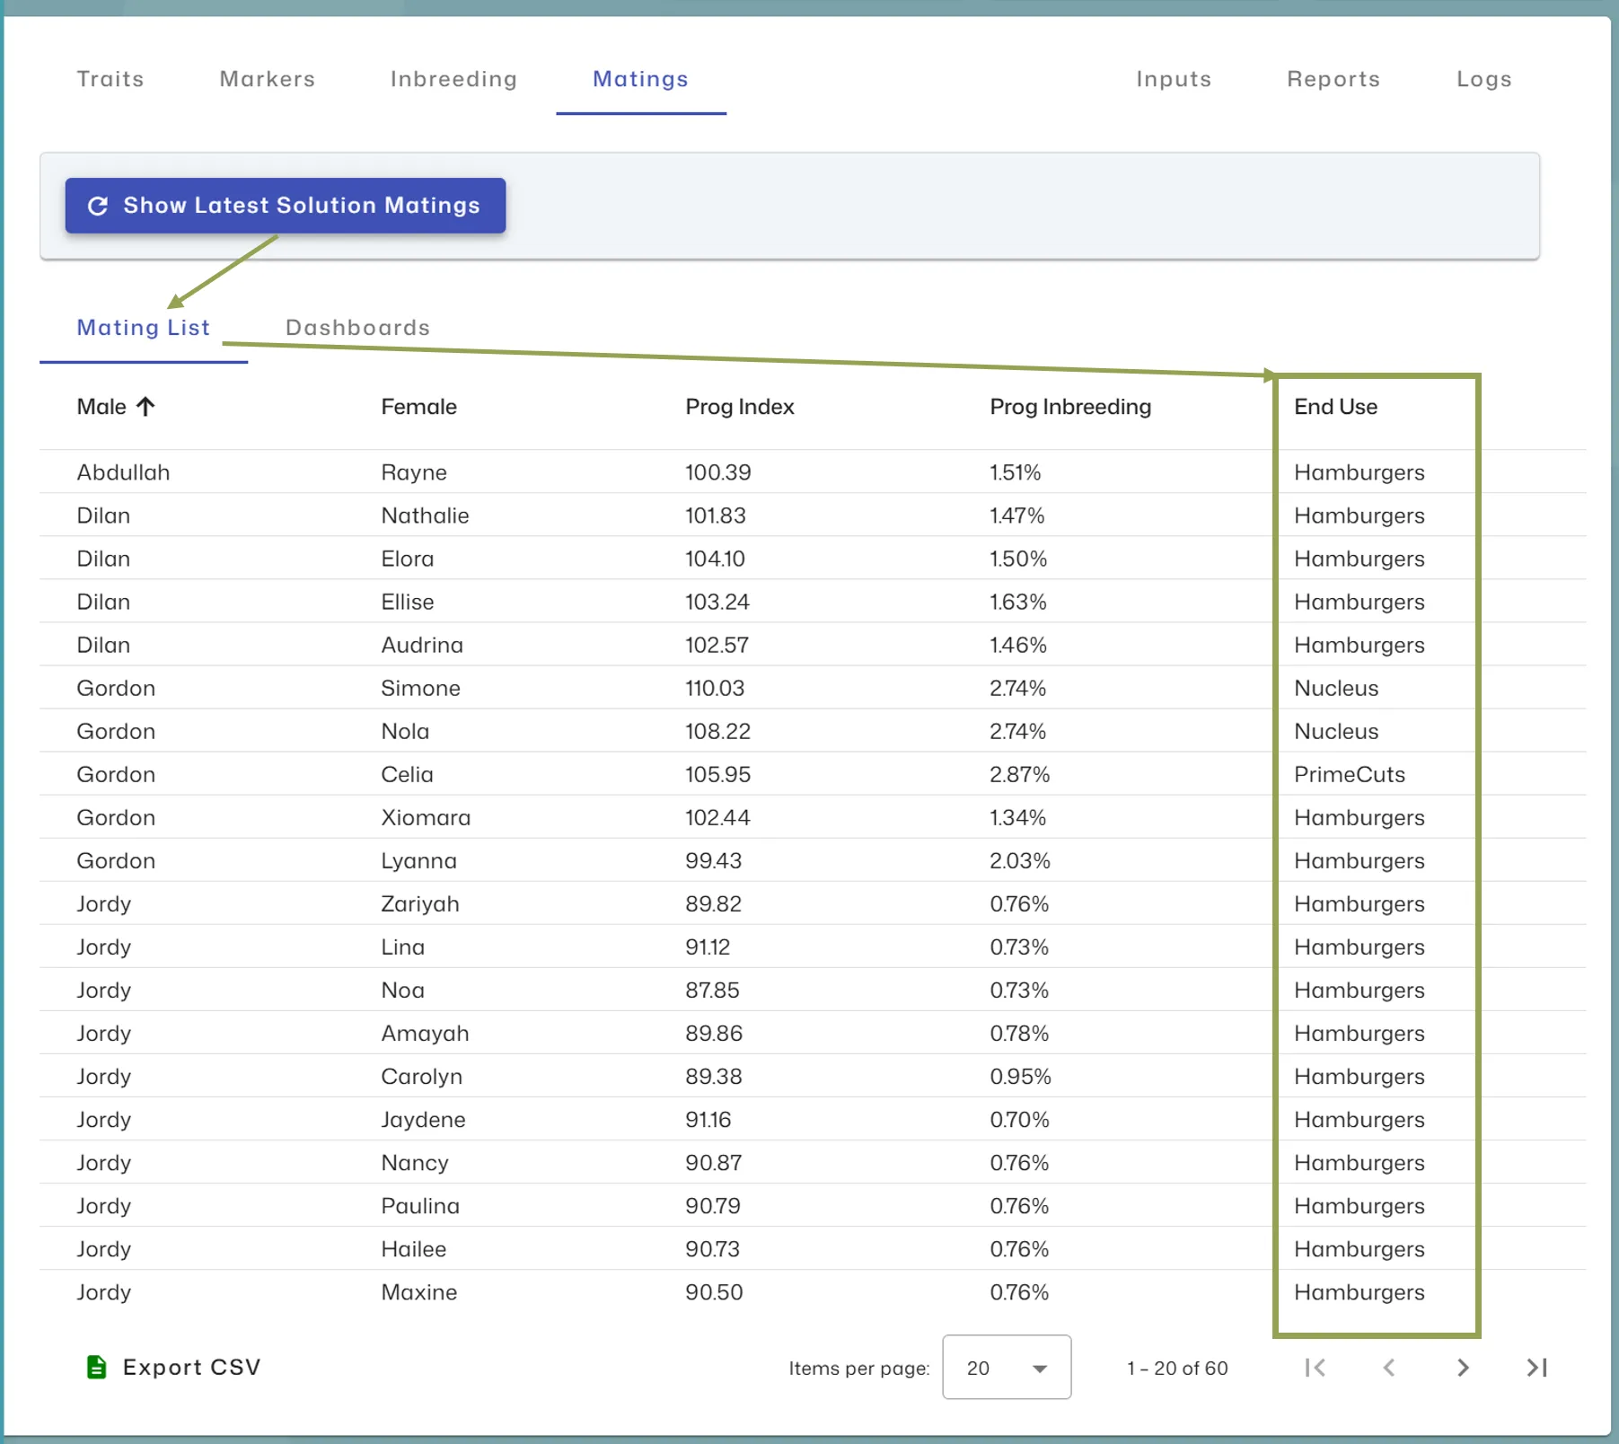Open the Reports tab
The height and width of the screenshot is (1444, 1619).
1333,79
